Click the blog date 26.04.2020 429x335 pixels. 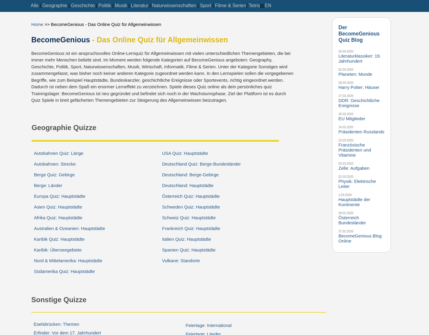(346, 52)
